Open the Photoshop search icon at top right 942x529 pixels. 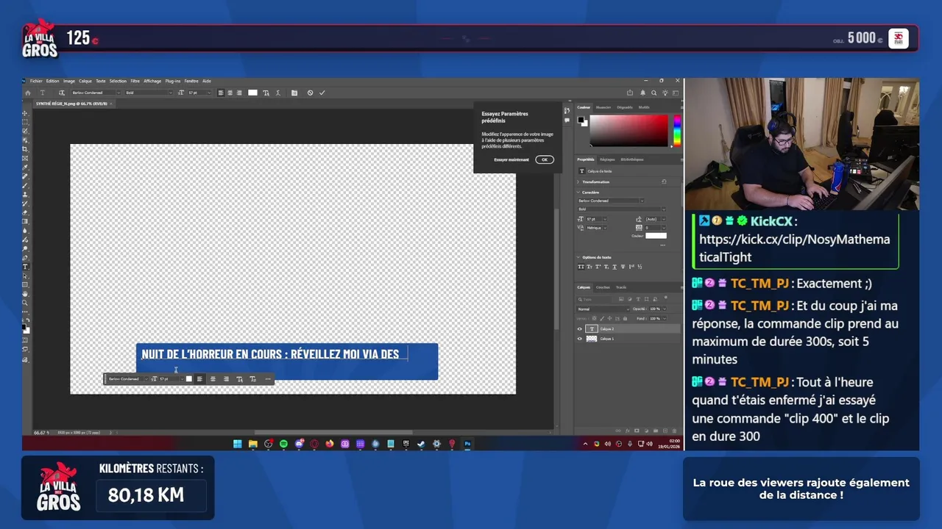[654, 93]
